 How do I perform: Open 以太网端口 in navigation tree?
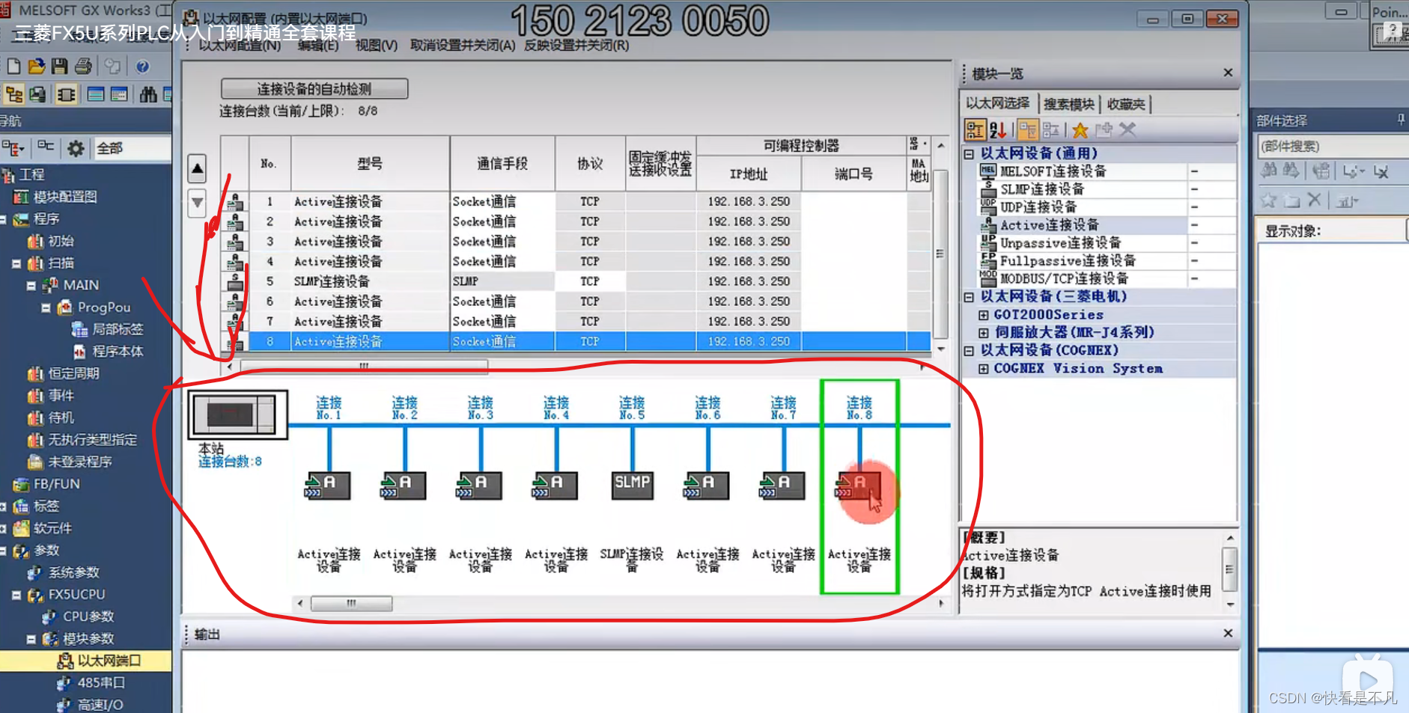[x=109, y=661]
